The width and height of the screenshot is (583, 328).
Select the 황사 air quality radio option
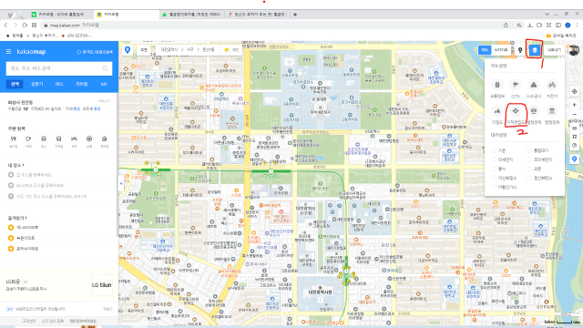494,169
